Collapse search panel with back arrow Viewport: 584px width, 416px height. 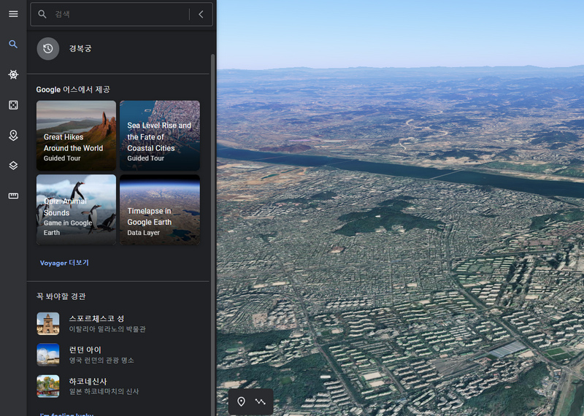(x=201, y=14)
